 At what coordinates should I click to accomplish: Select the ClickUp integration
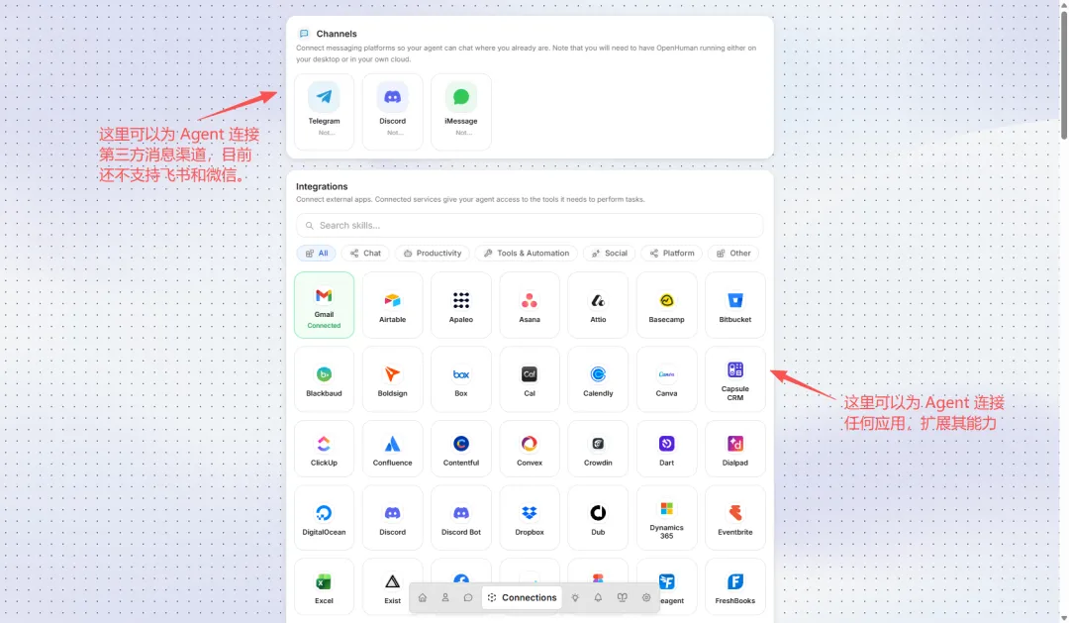click(324, 449)
